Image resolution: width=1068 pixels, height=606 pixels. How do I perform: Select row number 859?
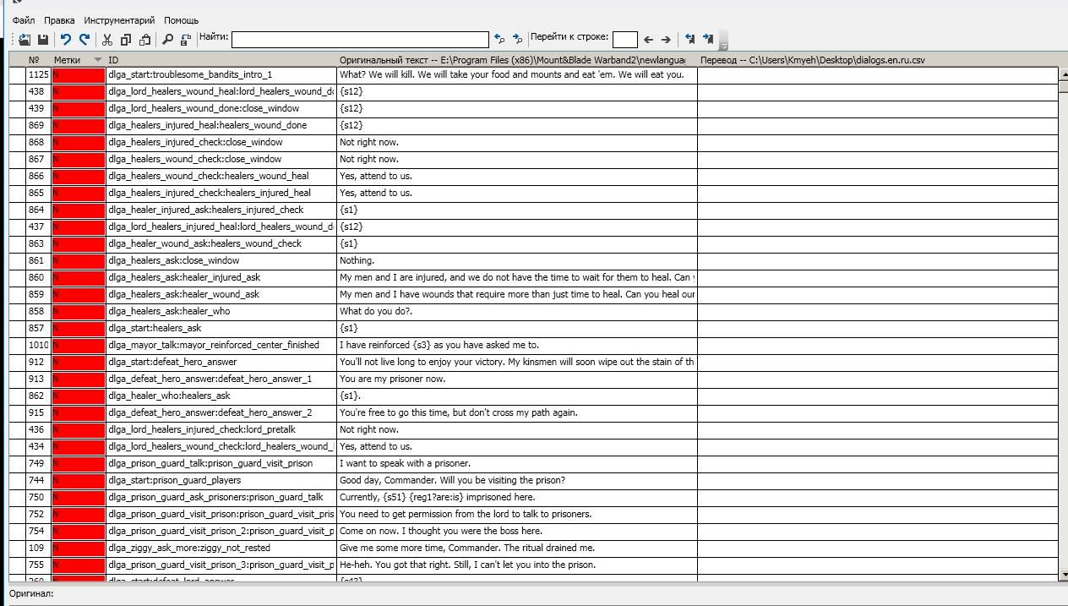click(x=38, y=294)
